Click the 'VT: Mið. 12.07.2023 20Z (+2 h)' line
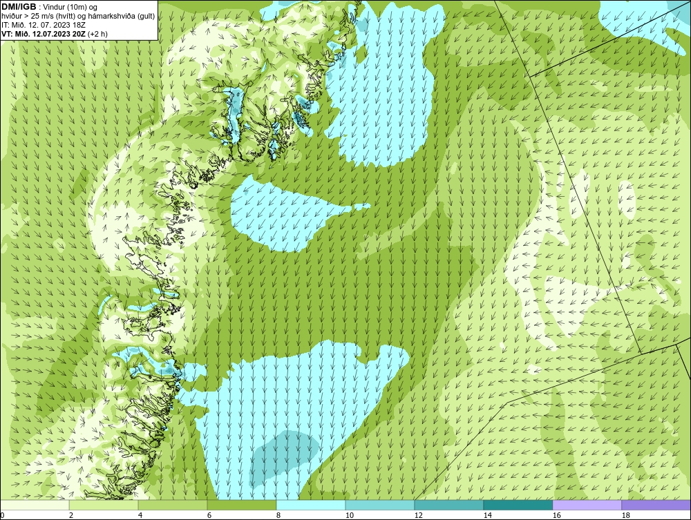Viewport: 691px width, 520px height. (x=54, y=33)
